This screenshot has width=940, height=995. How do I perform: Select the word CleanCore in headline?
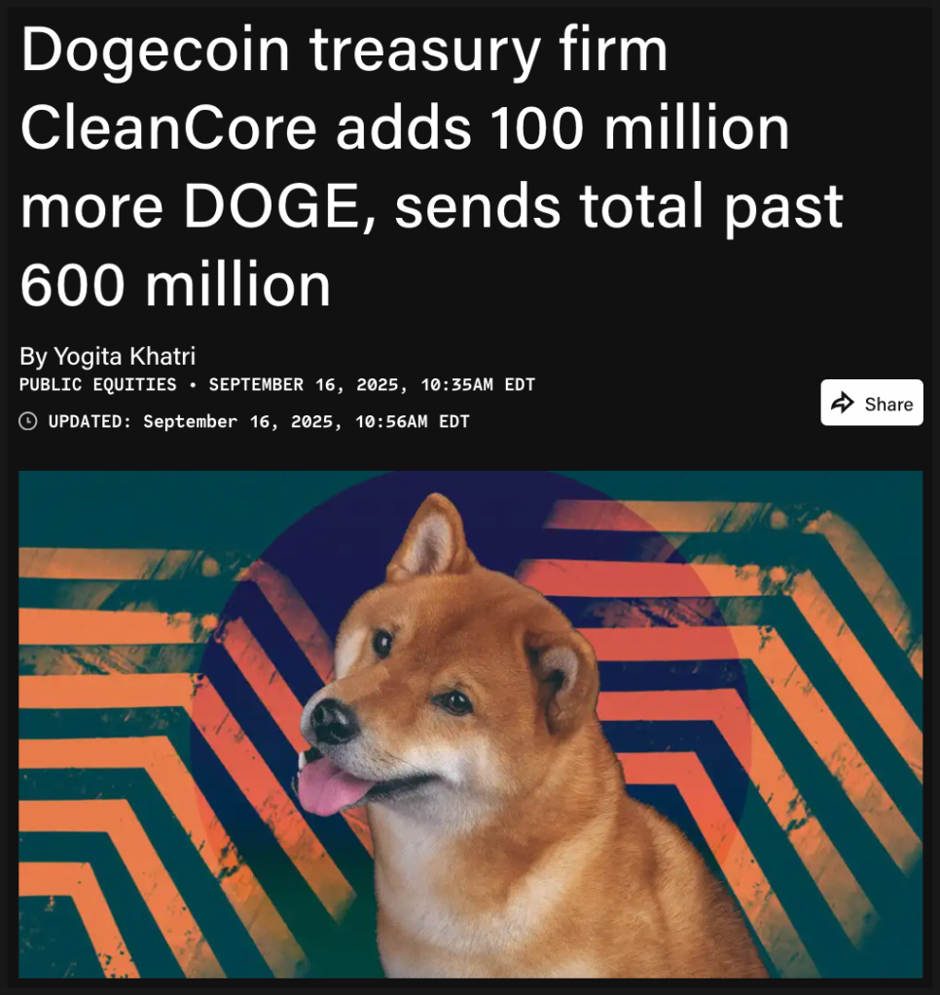click(168, 128)
